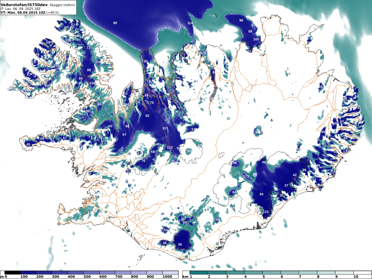372x279 pixels.
Task: Click the '107' visibility value on the map
Action: pos(170,148)
